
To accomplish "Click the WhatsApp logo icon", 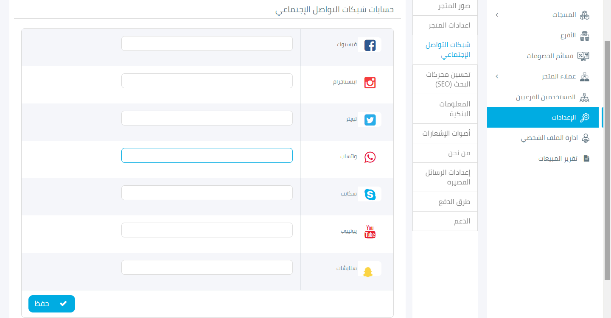I will click(x=370, y=157).
